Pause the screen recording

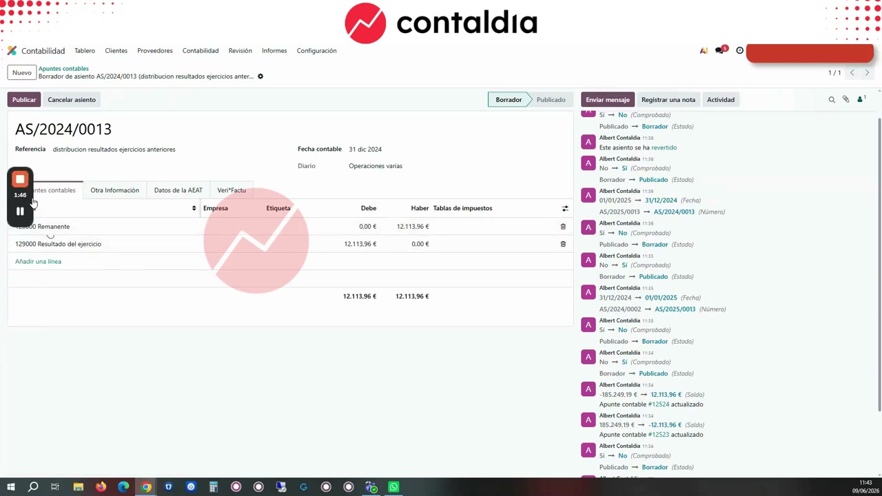[x=20, y=211]
